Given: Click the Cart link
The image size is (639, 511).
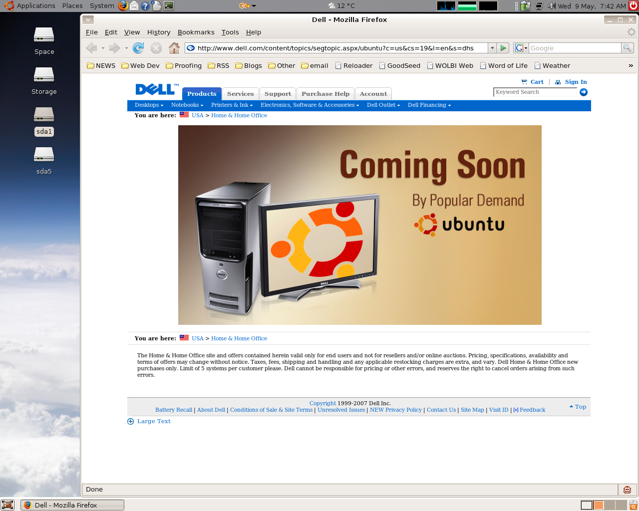Looking at the screenshot, I should [x=537, y=82].
